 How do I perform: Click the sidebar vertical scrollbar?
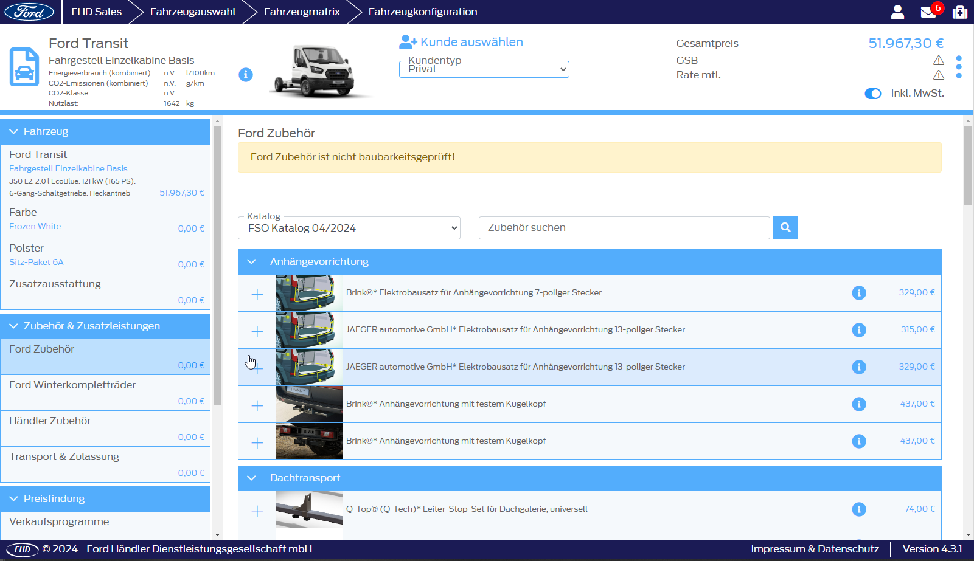217,266
